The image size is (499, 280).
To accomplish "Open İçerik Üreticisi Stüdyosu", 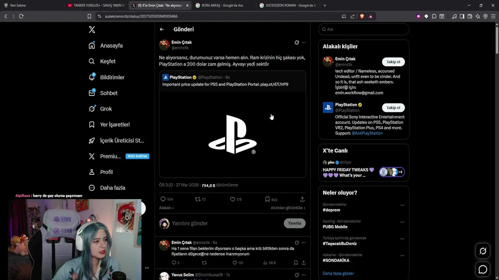I will click(x=116, y=140).
